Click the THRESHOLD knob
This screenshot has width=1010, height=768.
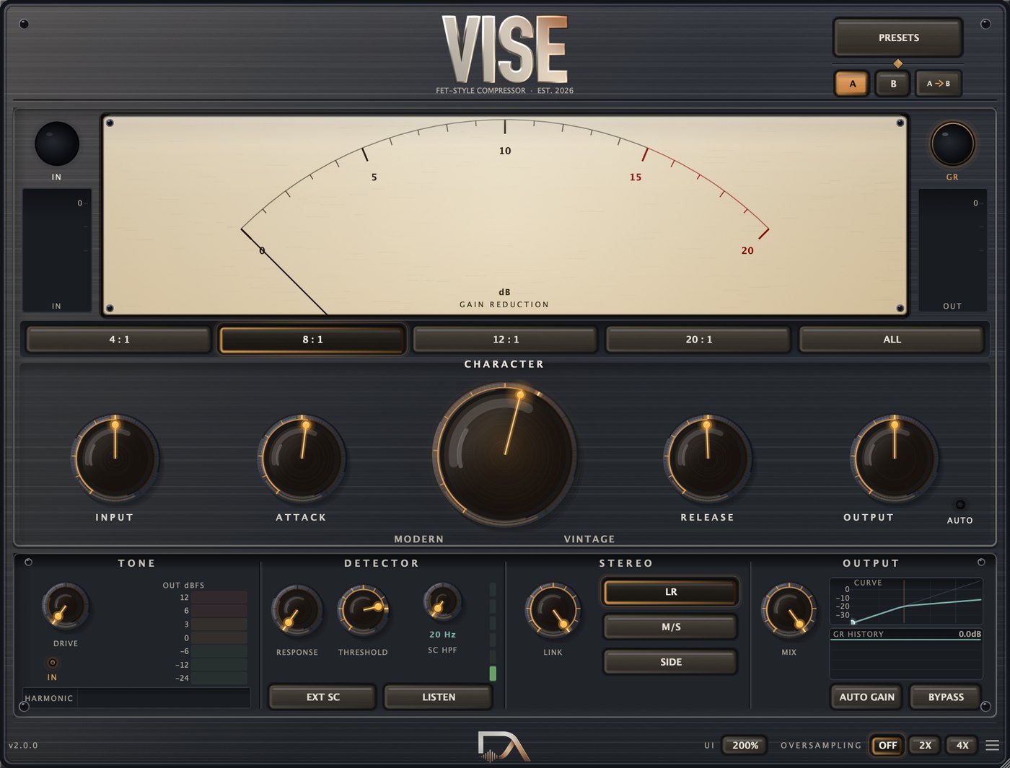pyautogui.click(x=363, y=612)
